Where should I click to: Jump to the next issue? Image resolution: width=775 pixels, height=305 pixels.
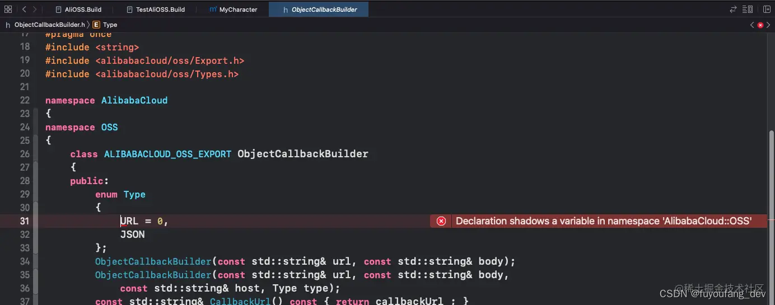point(768,25)
